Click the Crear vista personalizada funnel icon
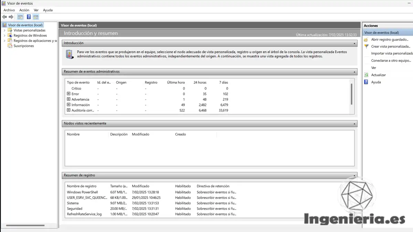The height and width of the screenshot is (232, 413). pos(366,46)
